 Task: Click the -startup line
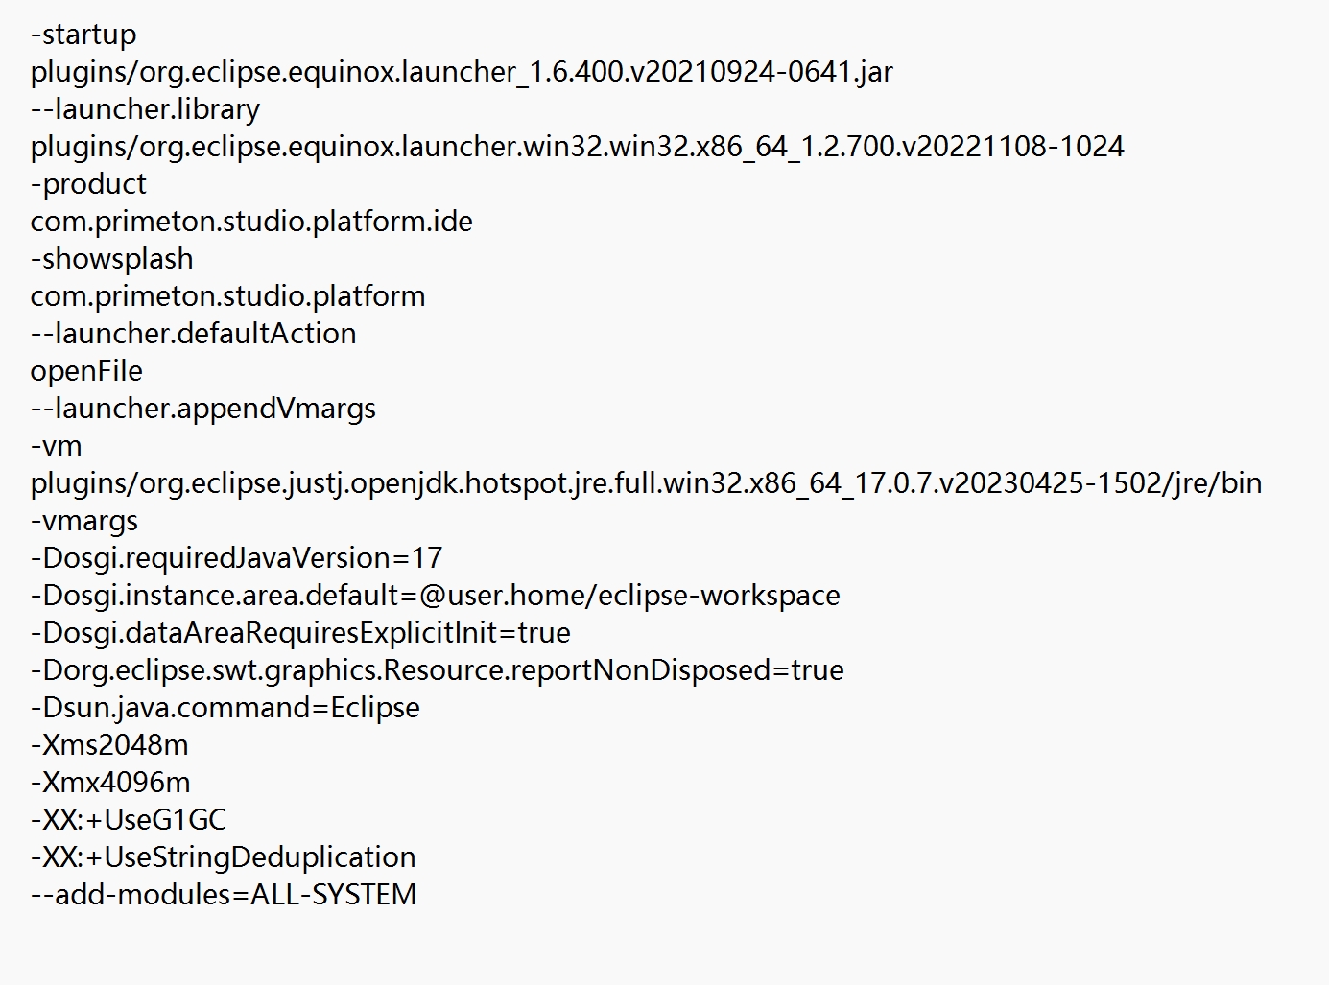[x=83, y=35]
